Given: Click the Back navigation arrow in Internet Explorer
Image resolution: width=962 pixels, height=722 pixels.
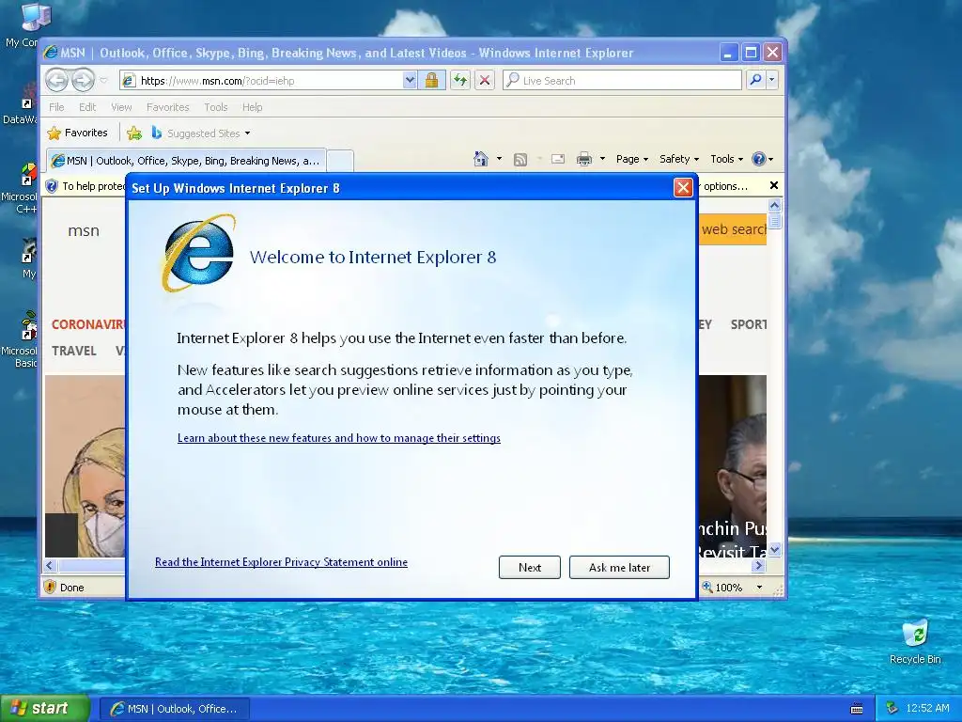Looking at the screenshot, I should 56,80.
